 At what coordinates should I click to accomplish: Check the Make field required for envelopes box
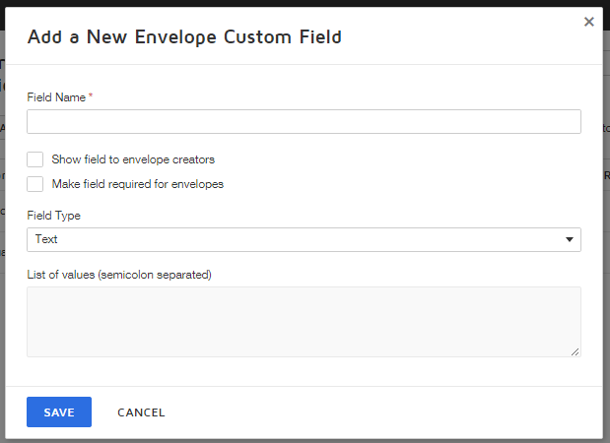[x=35, y=184]
